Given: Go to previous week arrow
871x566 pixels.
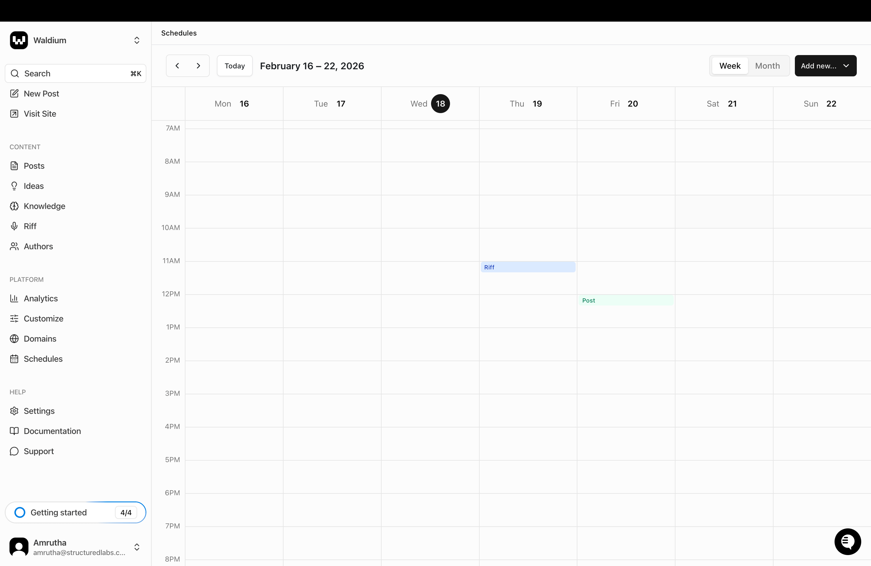Looking at the screenshot, I should (x=177, y=66).
